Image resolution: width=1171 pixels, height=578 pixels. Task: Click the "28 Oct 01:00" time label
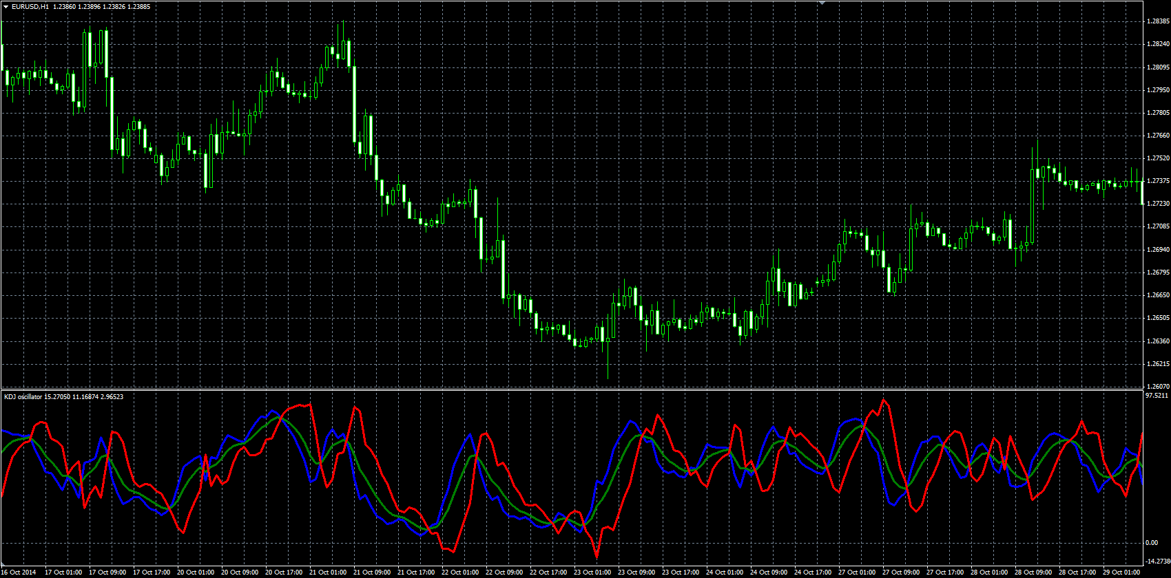pos(989,572)
